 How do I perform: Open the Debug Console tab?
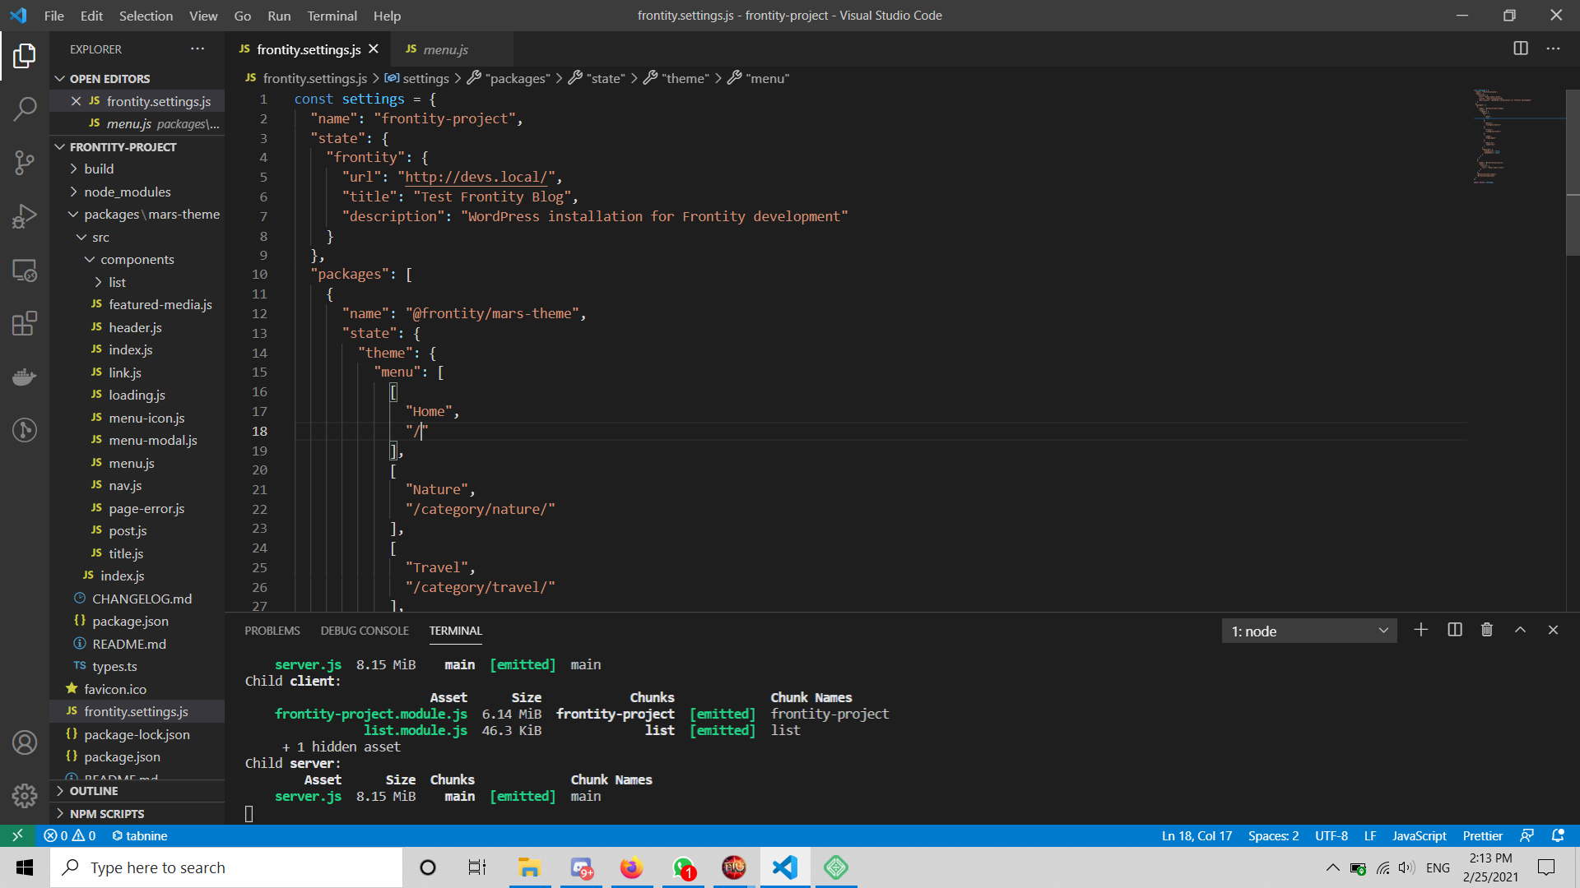(364, 630)
